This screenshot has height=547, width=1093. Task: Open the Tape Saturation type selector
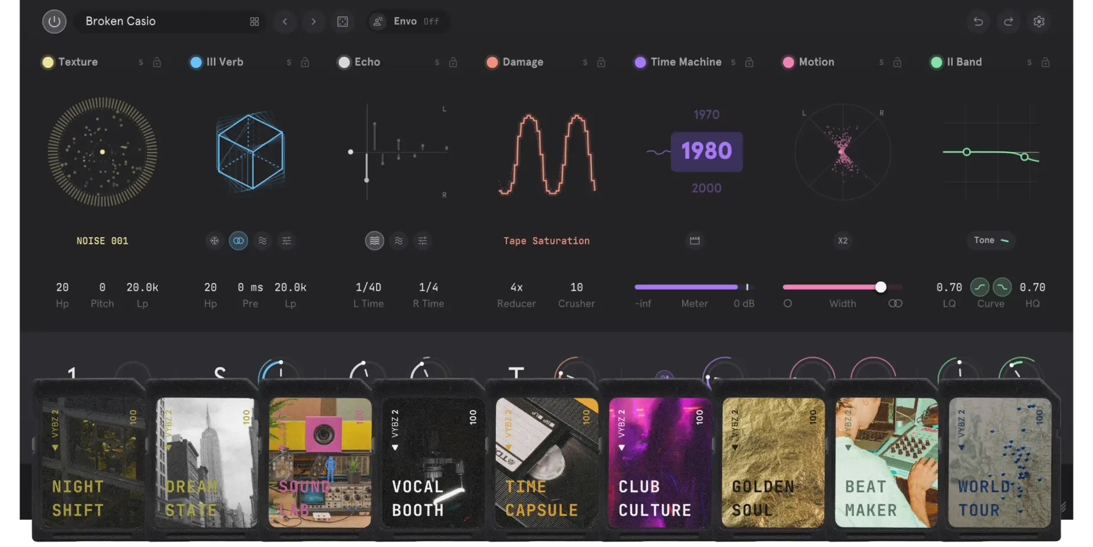[x=546, y=241]
